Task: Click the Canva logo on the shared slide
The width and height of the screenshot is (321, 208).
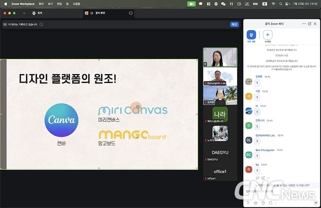Action: 61,120
